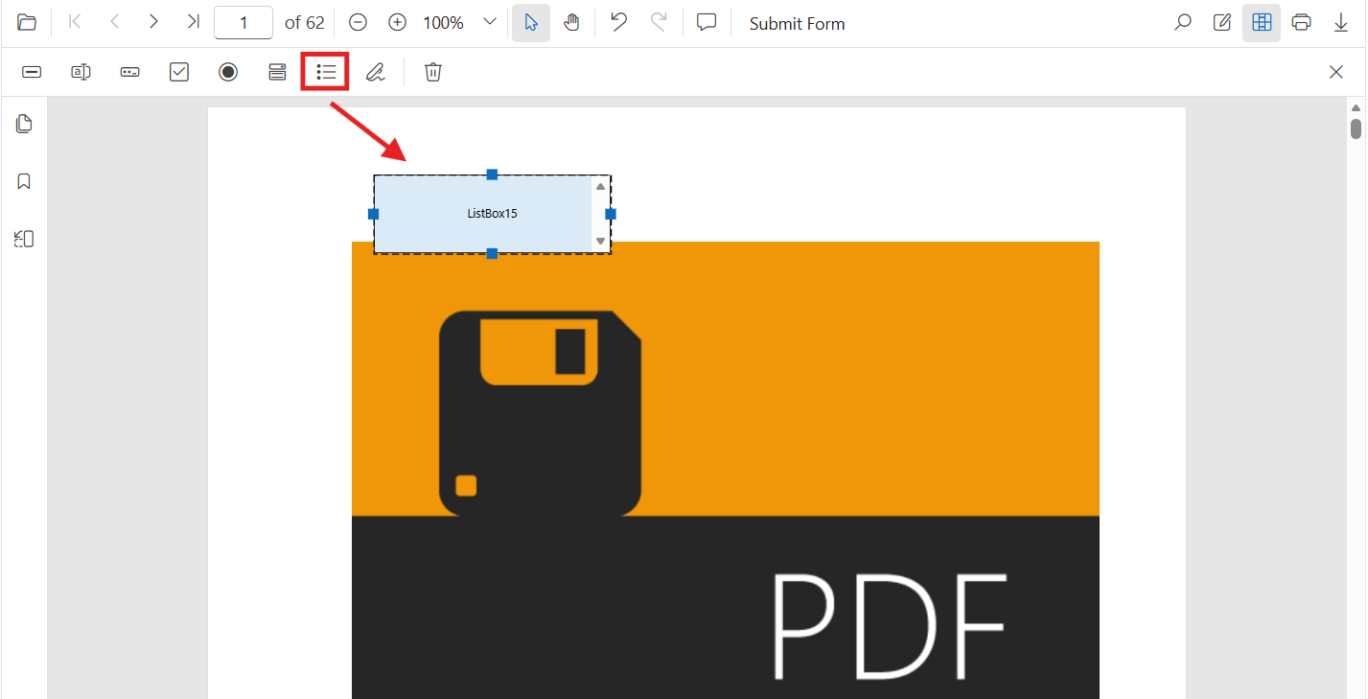Select the radio button form field tool
The width and height of the screenshot is (1368, 699).
pos(228,72)
